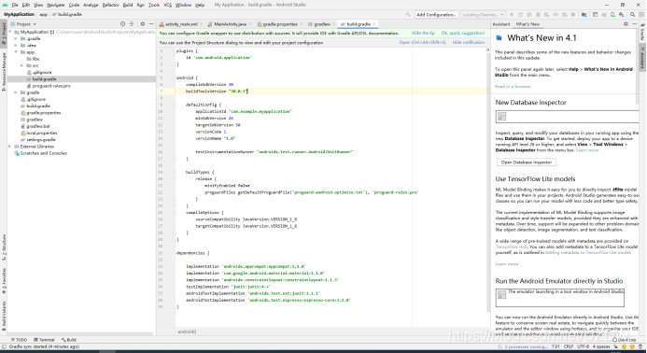This screenshot has height=353, width=647.
Task: Open the Loading Devices dropdown
Action: (x=483, y=14)
